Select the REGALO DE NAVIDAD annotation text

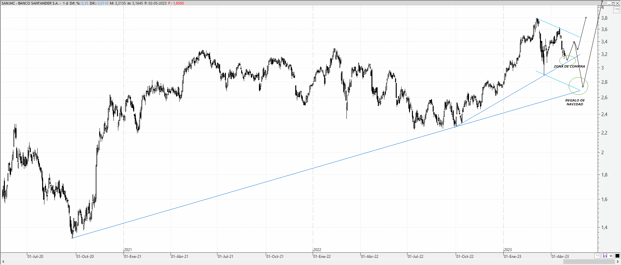(x=575, y=102)
